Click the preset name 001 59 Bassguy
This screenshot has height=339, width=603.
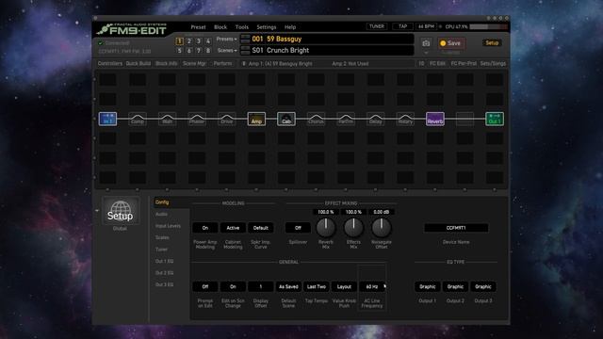click(x=276, y=39)
